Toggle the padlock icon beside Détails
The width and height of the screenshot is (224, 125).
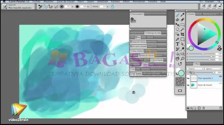(x=112, y=6)
